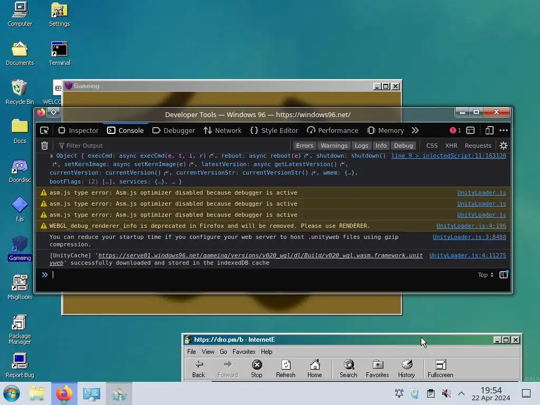Open the Performance tab
The width and height of the screenshot is (540, 405).
pos(333,130)
